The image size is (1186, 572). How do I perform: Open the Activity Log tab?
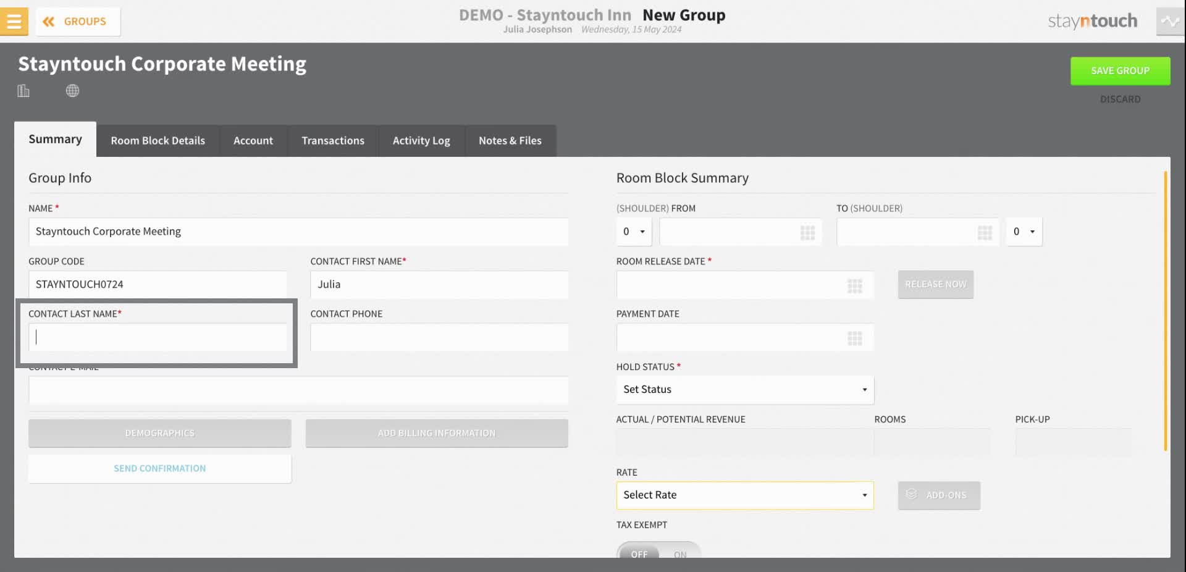coord(421,141)
